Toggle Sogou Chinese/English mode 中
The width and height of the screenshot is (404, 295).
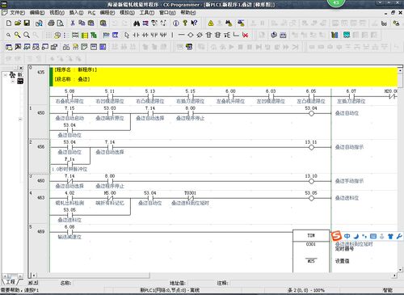[x=347, y=236]
